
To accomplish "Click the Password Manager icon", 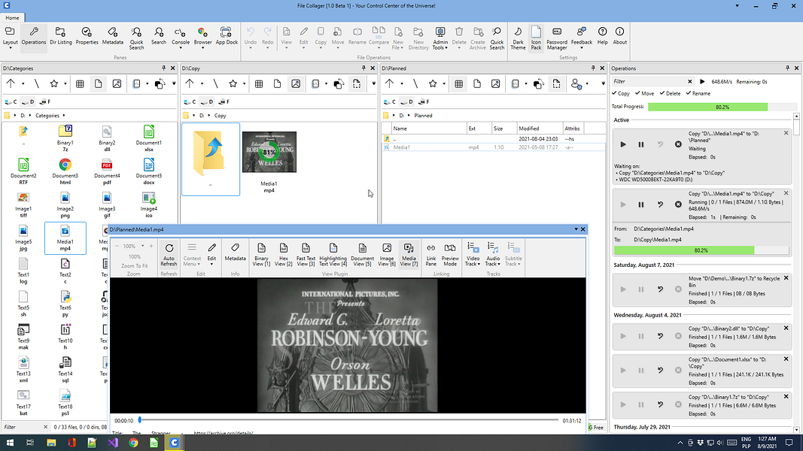I will (557, 36).
